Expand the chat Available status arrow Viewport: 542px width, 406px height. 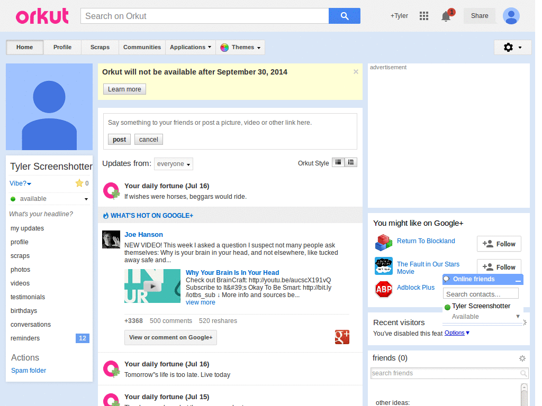518,316
